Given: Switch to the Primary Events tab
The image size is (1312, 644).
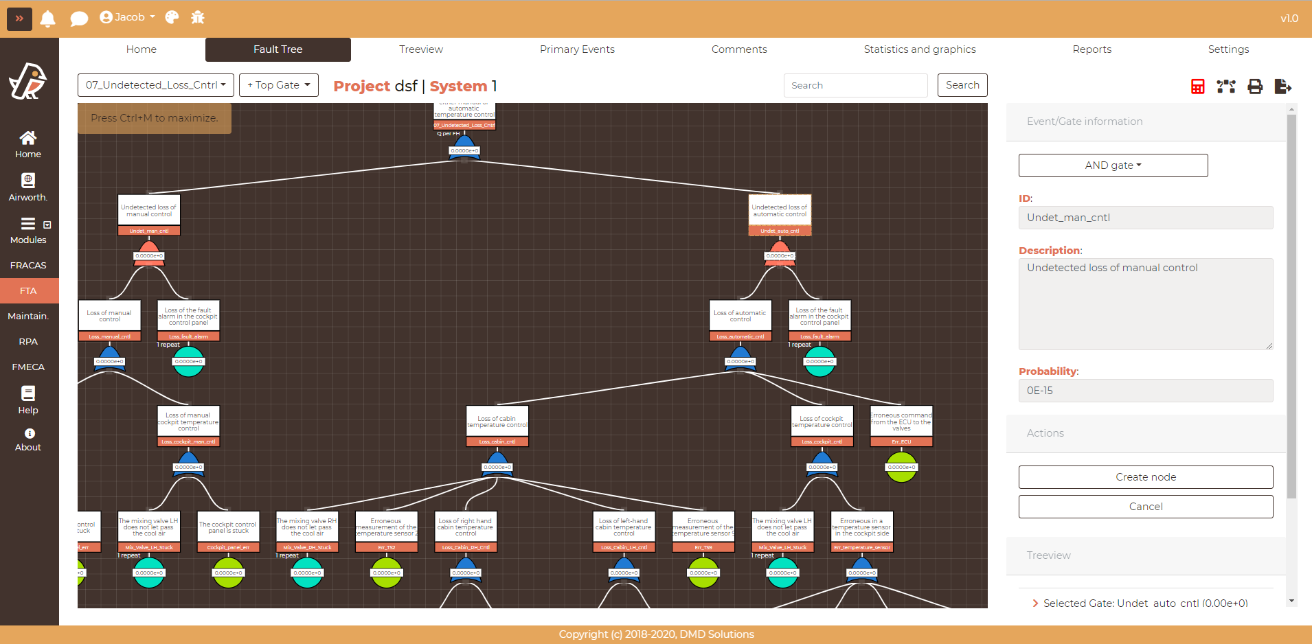Looking at the screenshot, I should [577, 49].
